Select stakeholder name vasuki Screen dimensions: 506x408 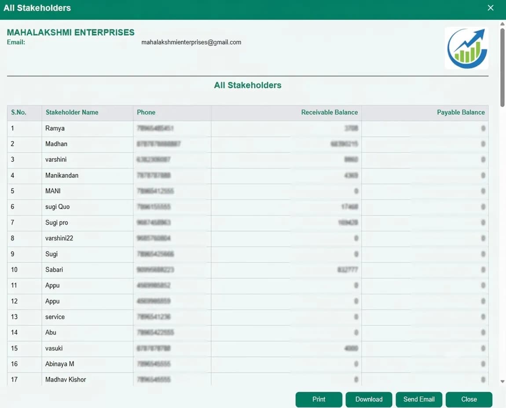(x=54, y=348)
